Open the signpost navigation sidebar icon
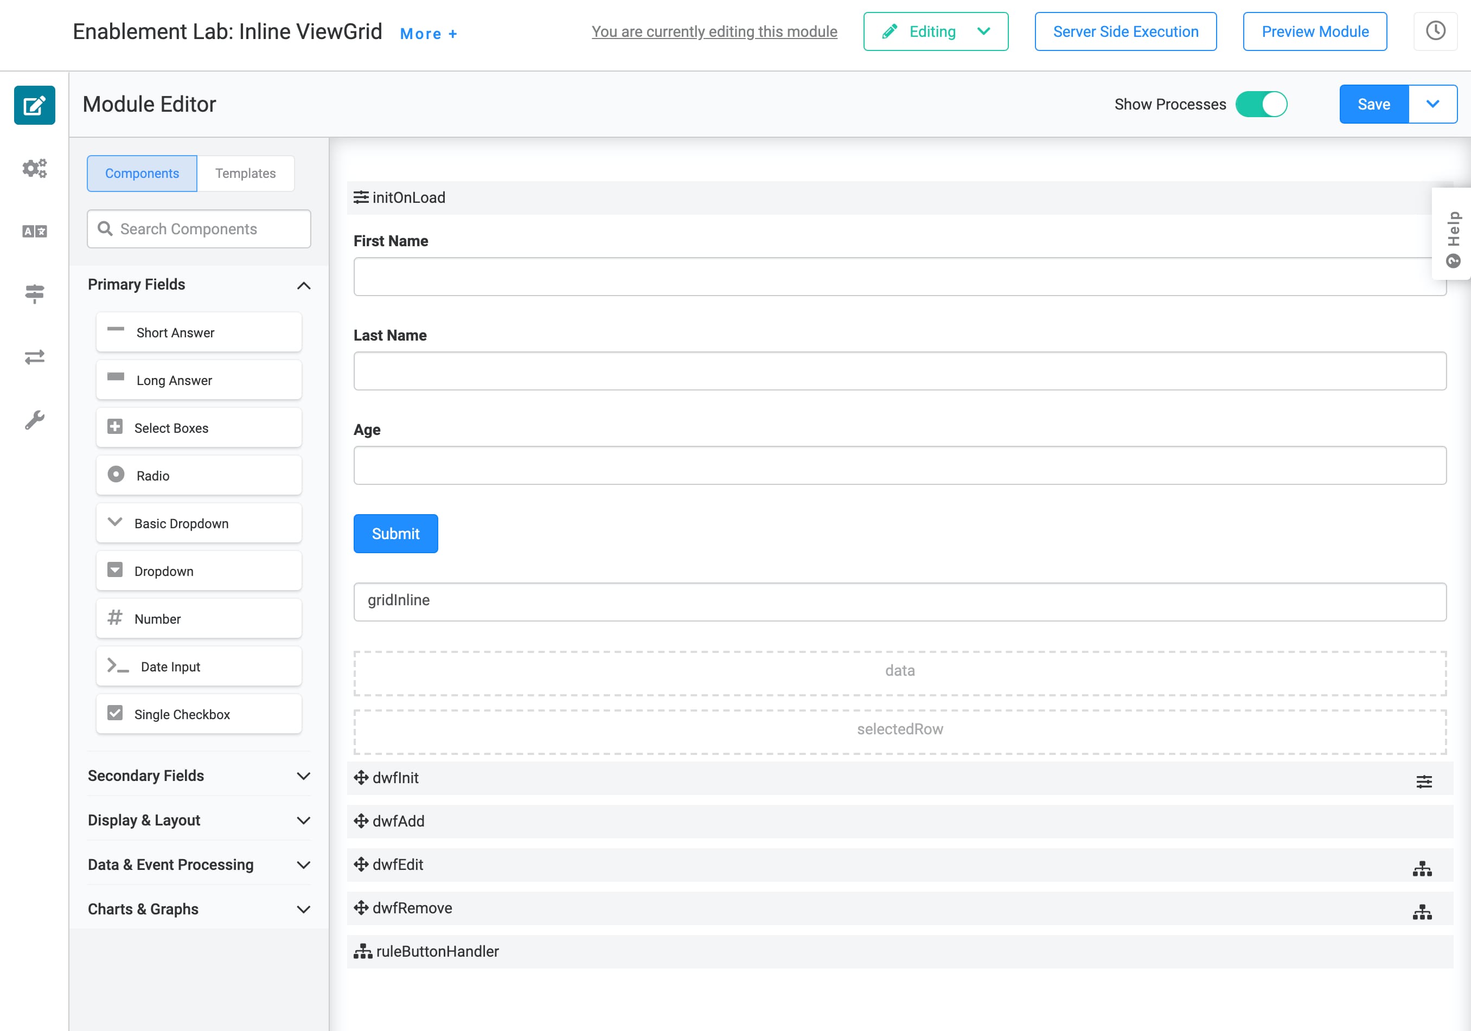Viewport: 1471px width, 1031px height. (35, 293)
